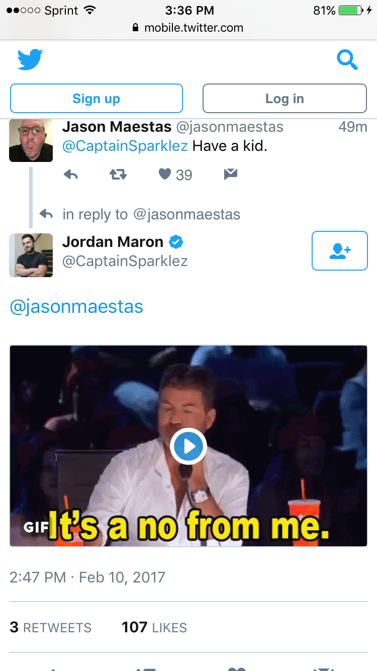View the 107 Likes list
Image resolution: width=377 pixels, height=671 pixels.
pyautogui.click(x=154, y=627)
